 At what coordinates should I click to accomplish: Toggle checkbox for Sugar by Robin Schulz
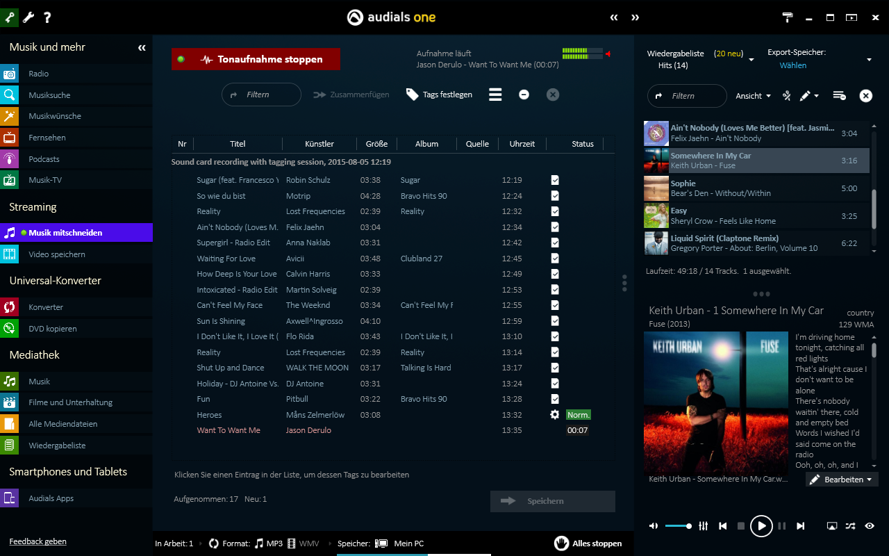pyautogui.click(x=555, y=180)
